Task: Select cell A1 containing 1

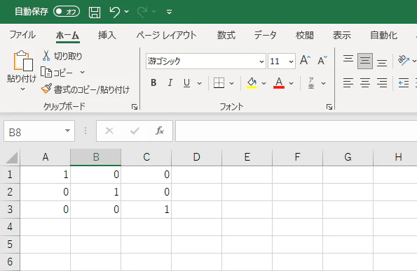Action: 46,175
